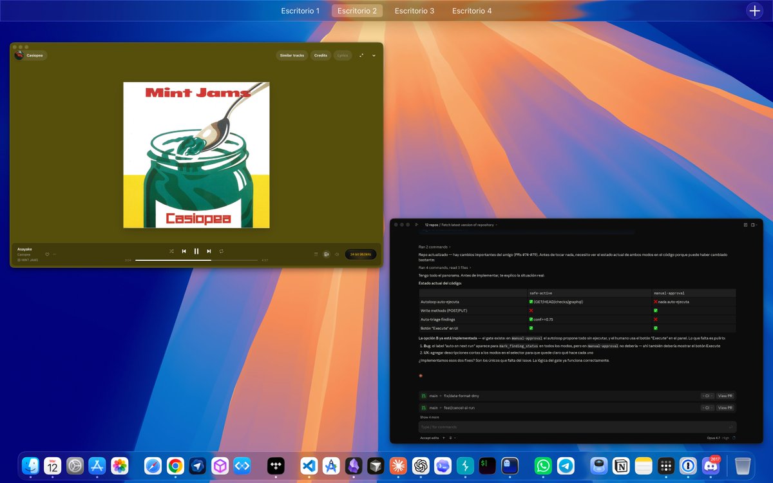Open the Casiopea artist chip at top
This screenshot has height=483, width=773.
[31, 55]
